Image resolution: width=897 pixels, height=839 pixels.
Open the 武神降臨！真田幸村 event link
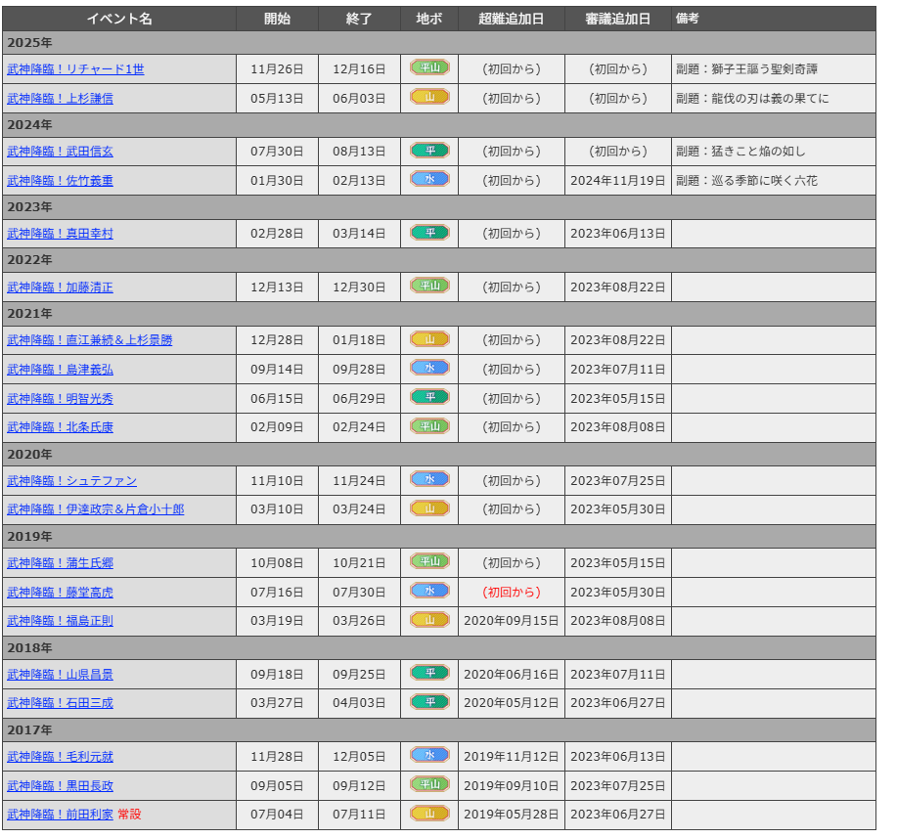tap(60, 234)
